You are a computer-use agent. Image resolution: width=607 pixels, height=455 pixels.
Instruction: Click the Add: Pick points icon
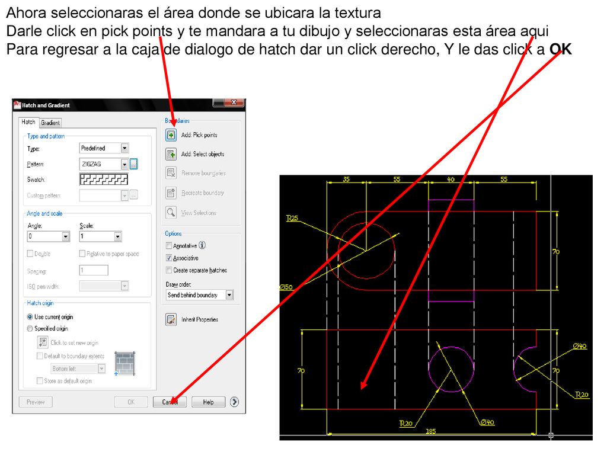pos(171,135)
